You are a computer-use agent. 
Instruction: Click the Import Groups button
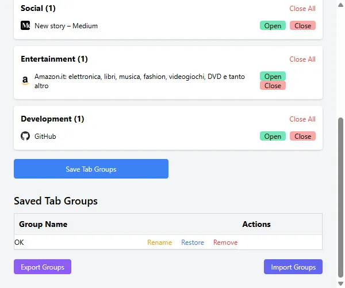coord(293,267)
